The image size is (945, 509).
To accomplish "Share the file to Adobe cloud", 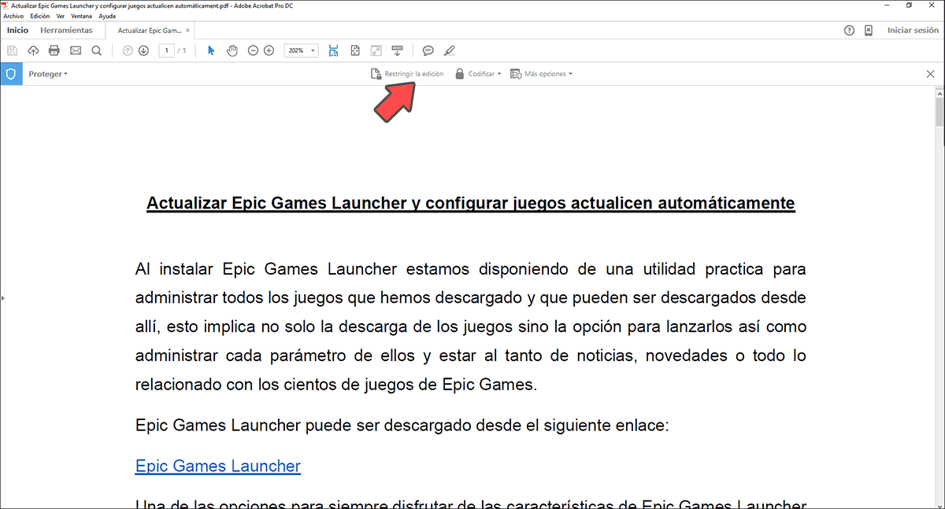I will point(33,50).
